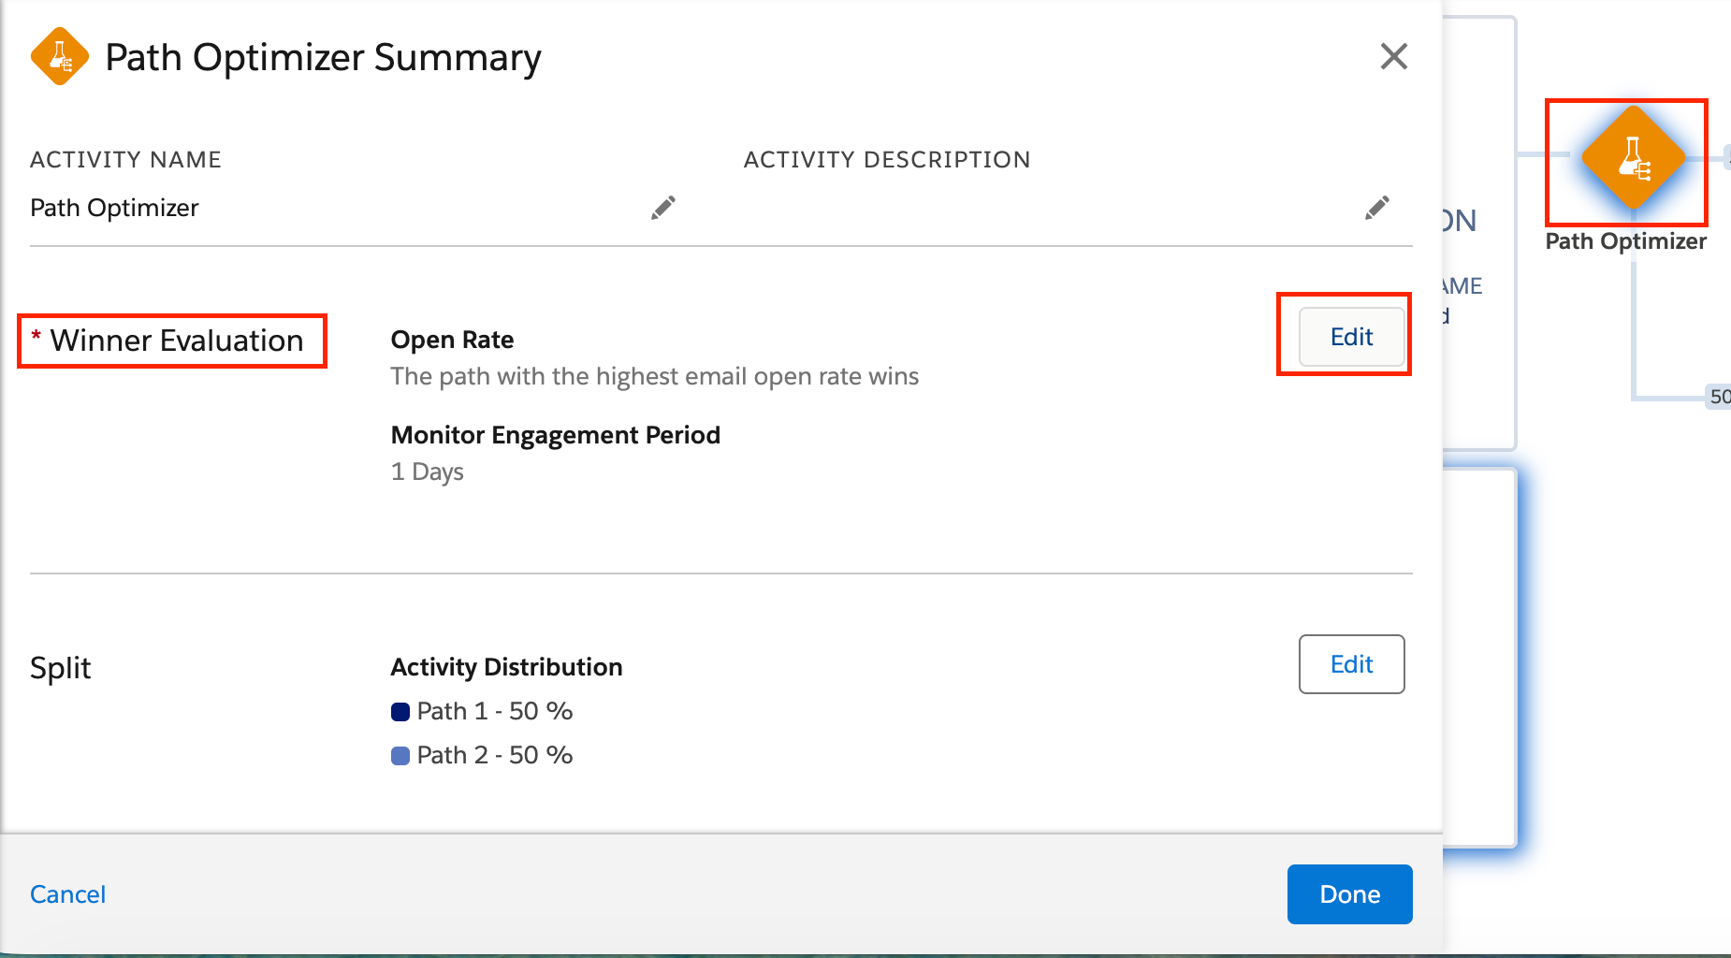Click the Activity Distribution heading
Screen dimensions: 1731x958
(x=506, y=667)
